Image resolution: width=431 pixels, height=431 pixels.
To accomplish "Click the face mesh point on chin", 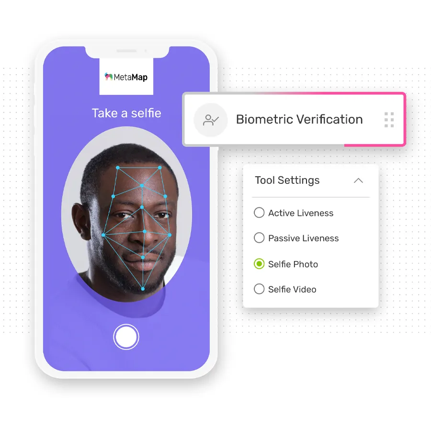I will [143, 289].
